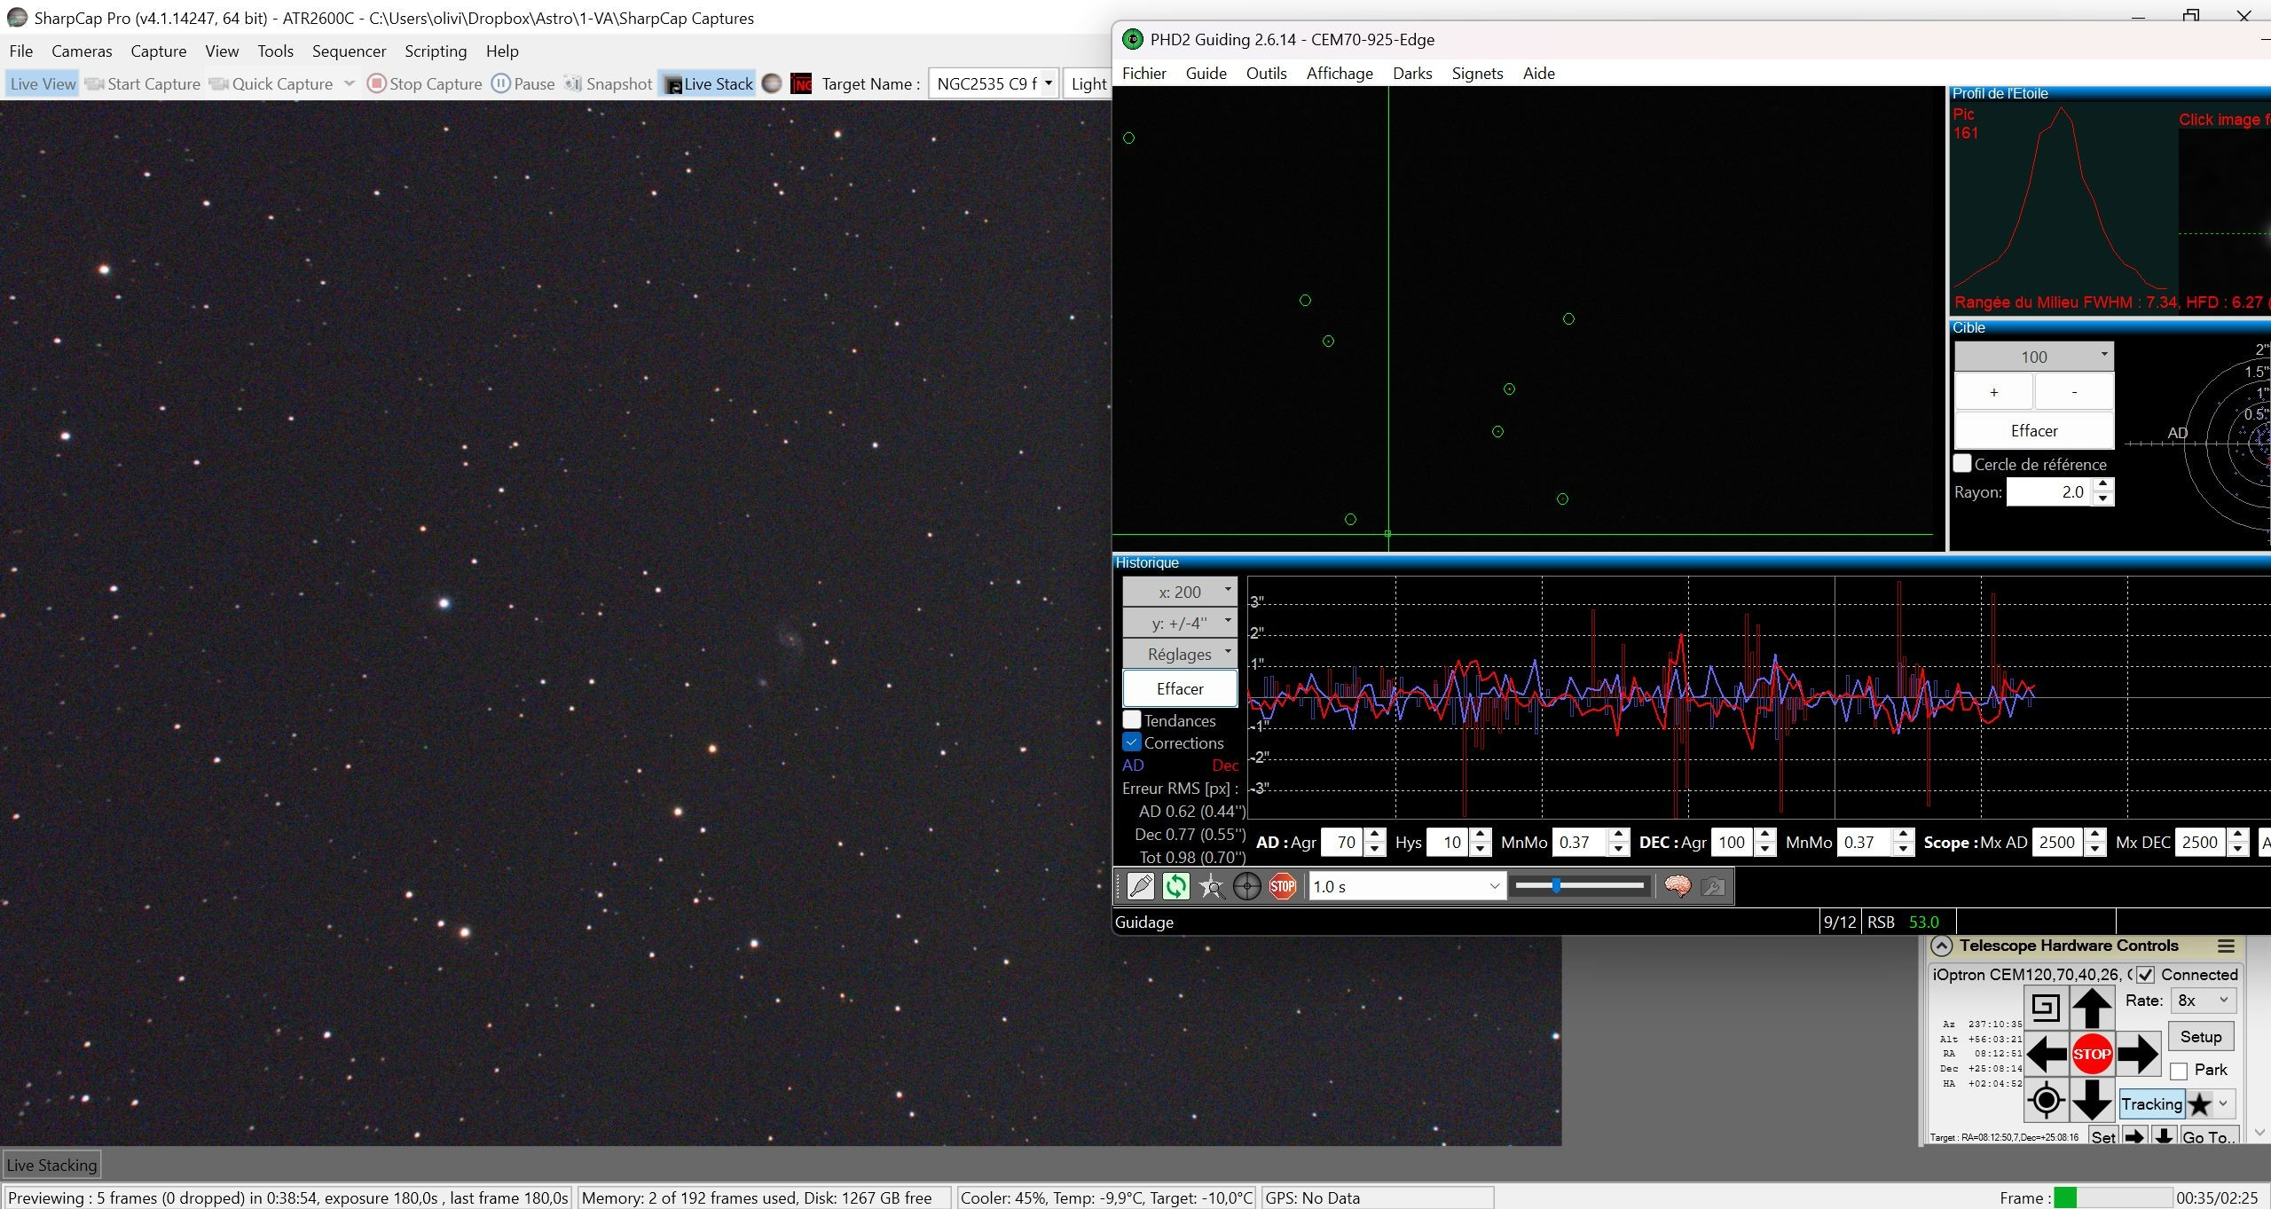
Task: Click Quick Capture in SharpCap toolbar
Action: pos(271,83)
